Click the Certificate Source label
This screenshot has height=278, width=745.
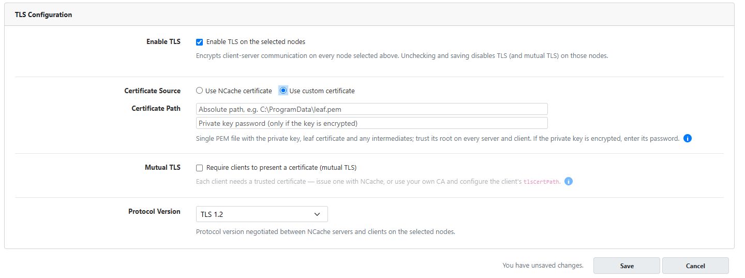(x=153, y=91)
